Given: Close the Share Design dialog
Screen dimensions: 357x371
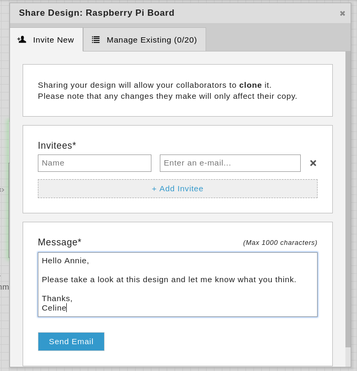Looking at the screenshot, I should click(x=342, y=14).
